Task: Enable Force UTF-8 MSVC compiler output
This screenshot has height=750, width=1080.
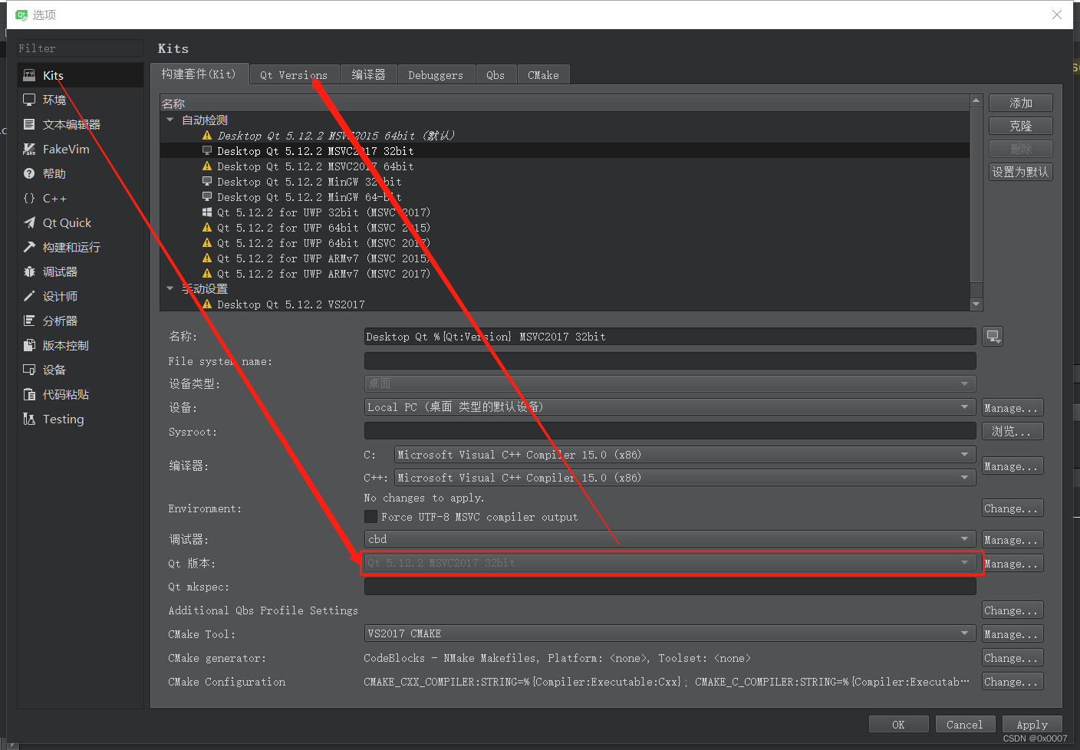Action: 371,516
